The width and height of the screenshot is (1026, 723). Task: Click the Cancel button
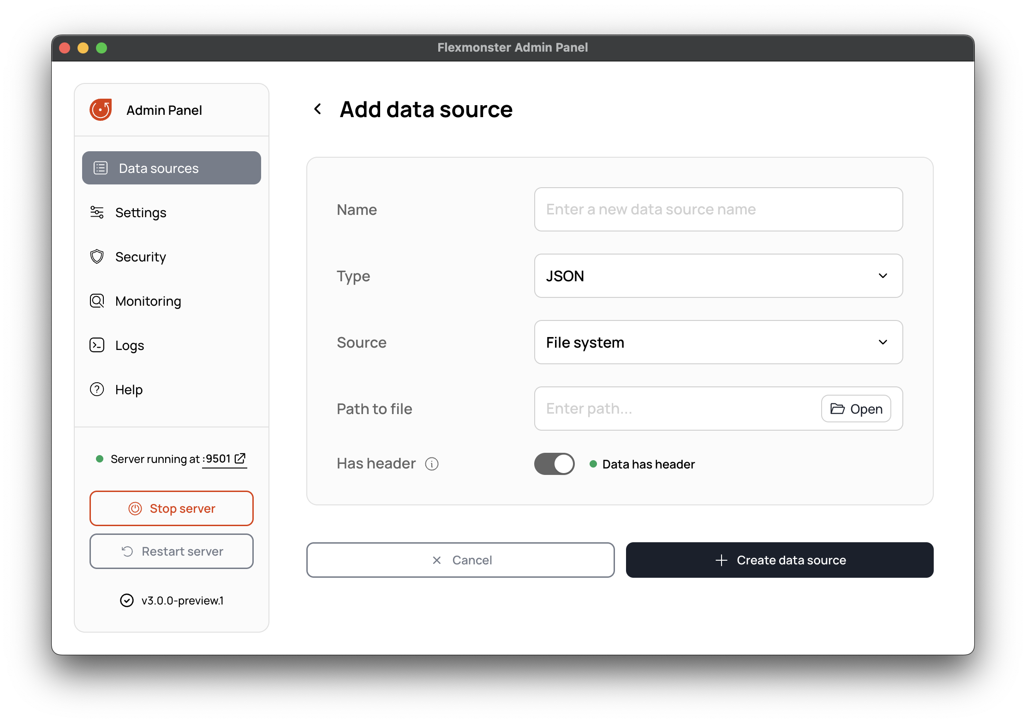(460, 560)
